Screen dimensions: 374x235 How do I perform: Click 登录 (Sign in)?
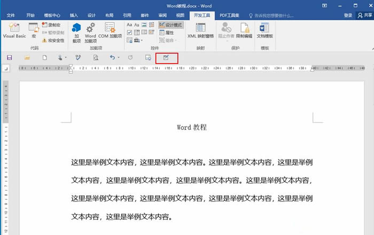[348, 15]
